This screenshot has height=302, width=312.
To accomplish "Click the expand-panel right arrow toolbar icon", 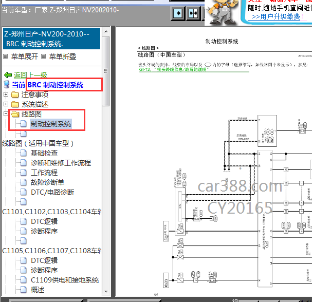I will coord(178,13).
